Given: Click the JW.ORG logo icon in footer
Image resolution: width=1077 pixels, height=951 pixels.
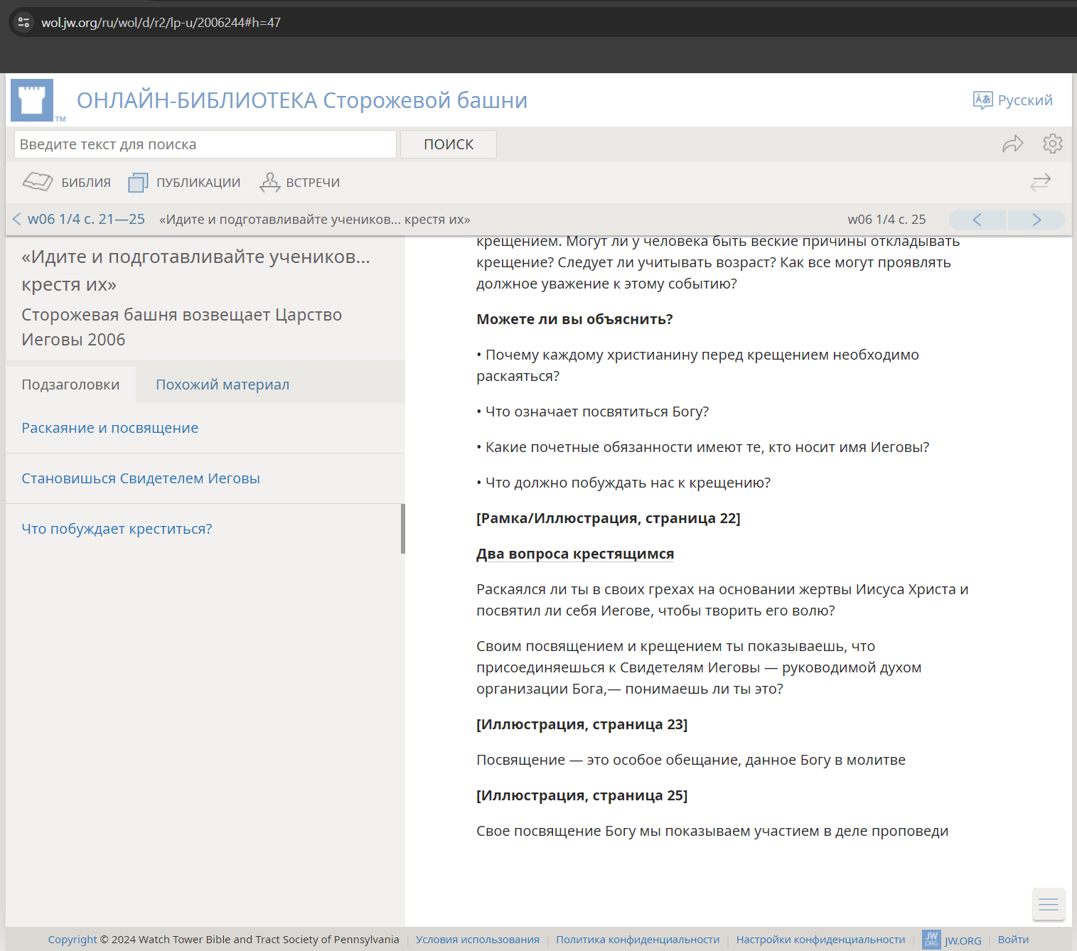Looking at the screenshot, I should click(x=931, y=939).
